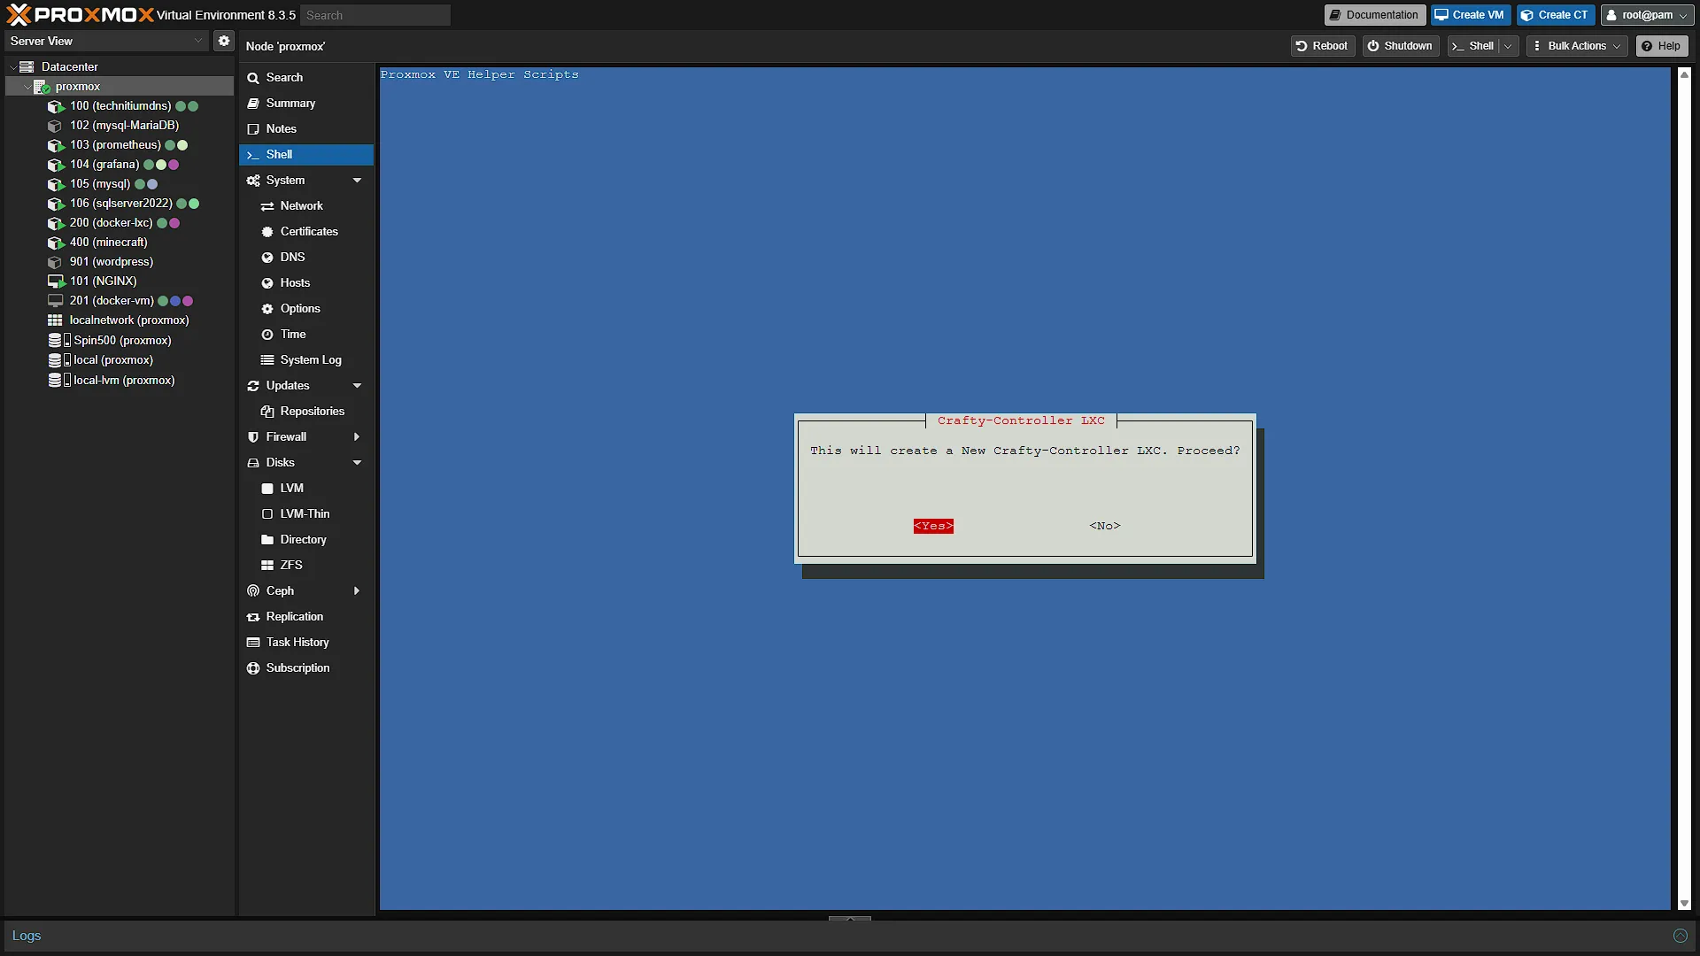
Task: Open the Shell dropdown arrow in toolbar
Action: tap(1508, 46)
